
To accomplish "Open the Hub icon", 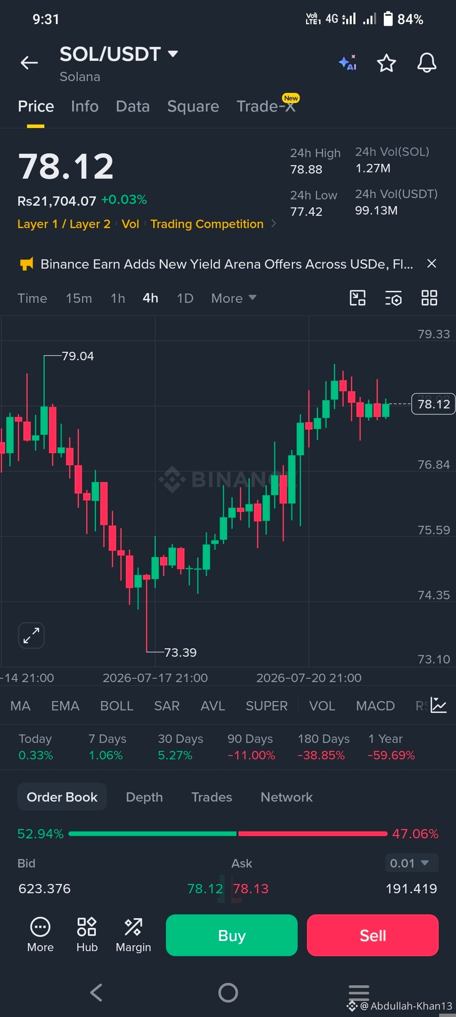I will (87, 935).
